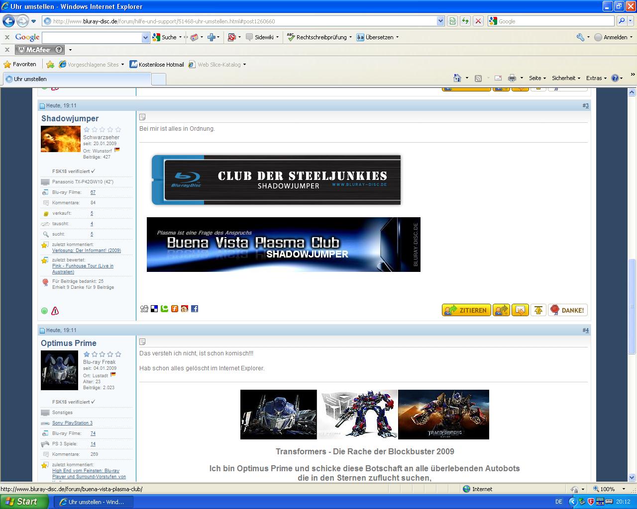Open the zoom level 100% dropdown
The height and width of the screenshot is (509, 637).
coord(624,489)
